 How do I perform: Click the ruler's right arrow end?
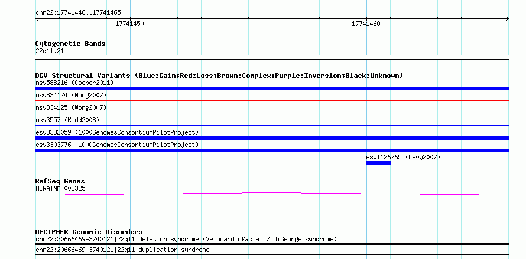[508, 19]
